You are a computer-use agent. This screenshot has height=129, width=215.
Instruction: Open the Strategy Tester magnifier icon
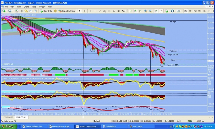pyautogui.click(x=36, y=11)
